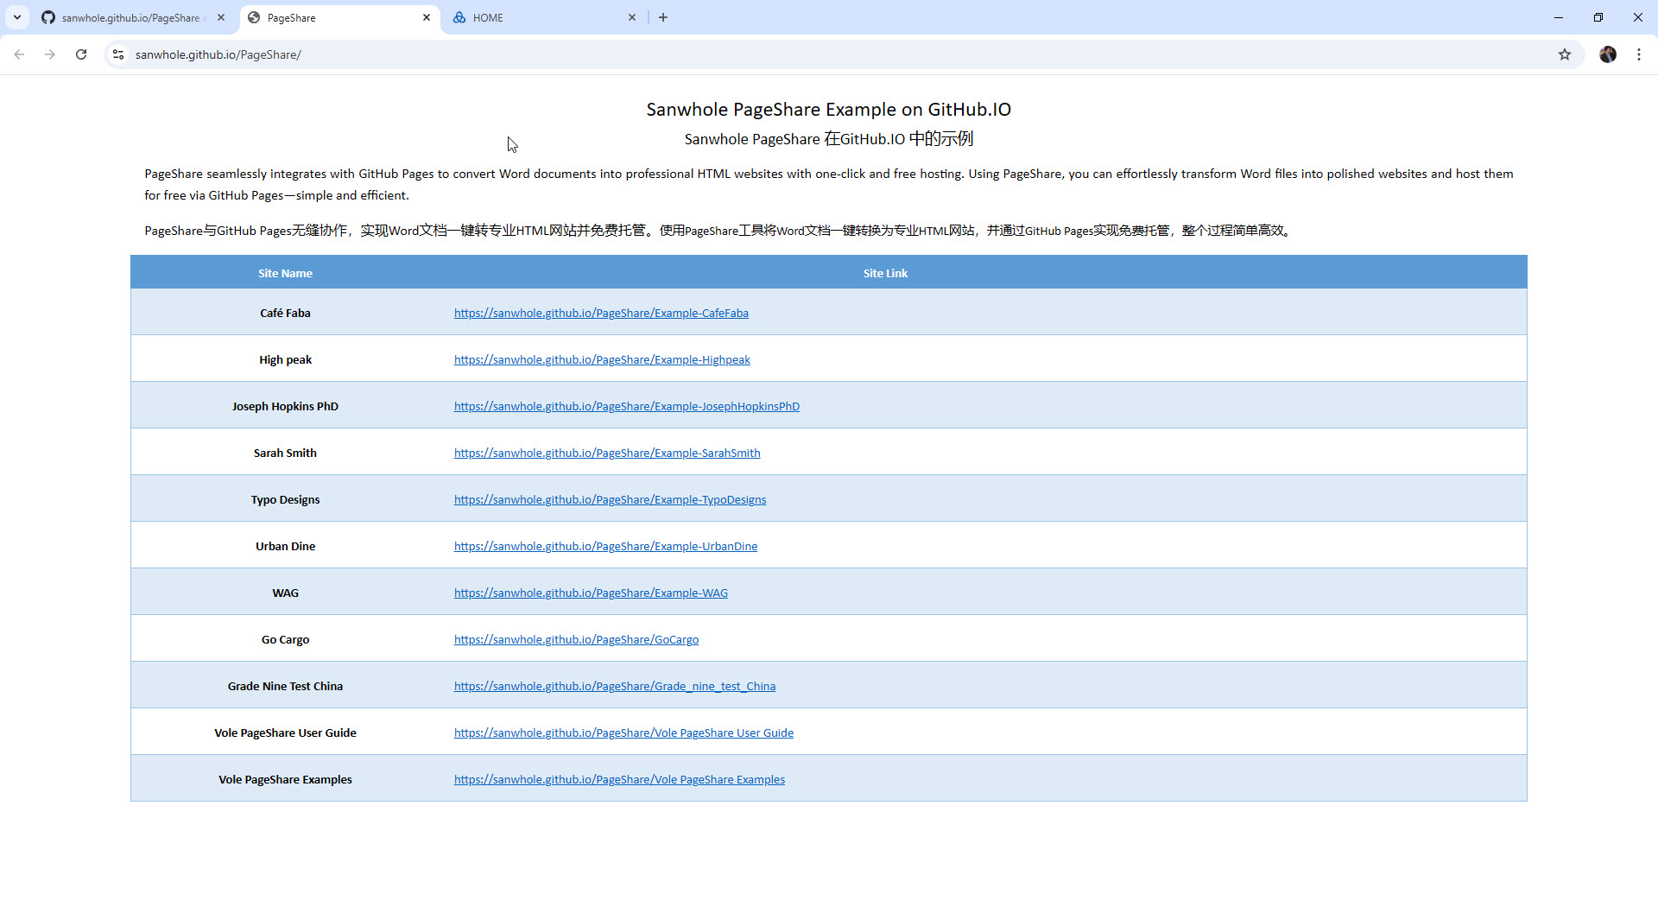Open the Example-JosephHopkinsPhD link
The image size is (1658, 907).
point(626,406)
